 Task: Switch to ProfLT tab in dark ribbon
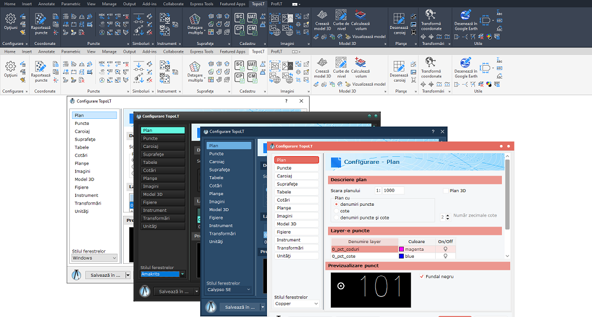click(x=276, y=4)
